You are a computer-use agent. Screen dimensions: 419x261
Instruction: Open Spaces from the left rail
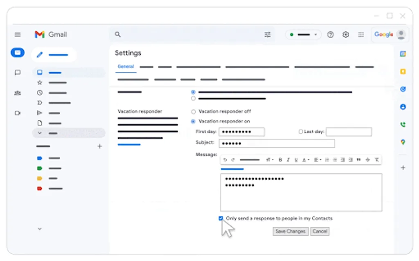18,93
